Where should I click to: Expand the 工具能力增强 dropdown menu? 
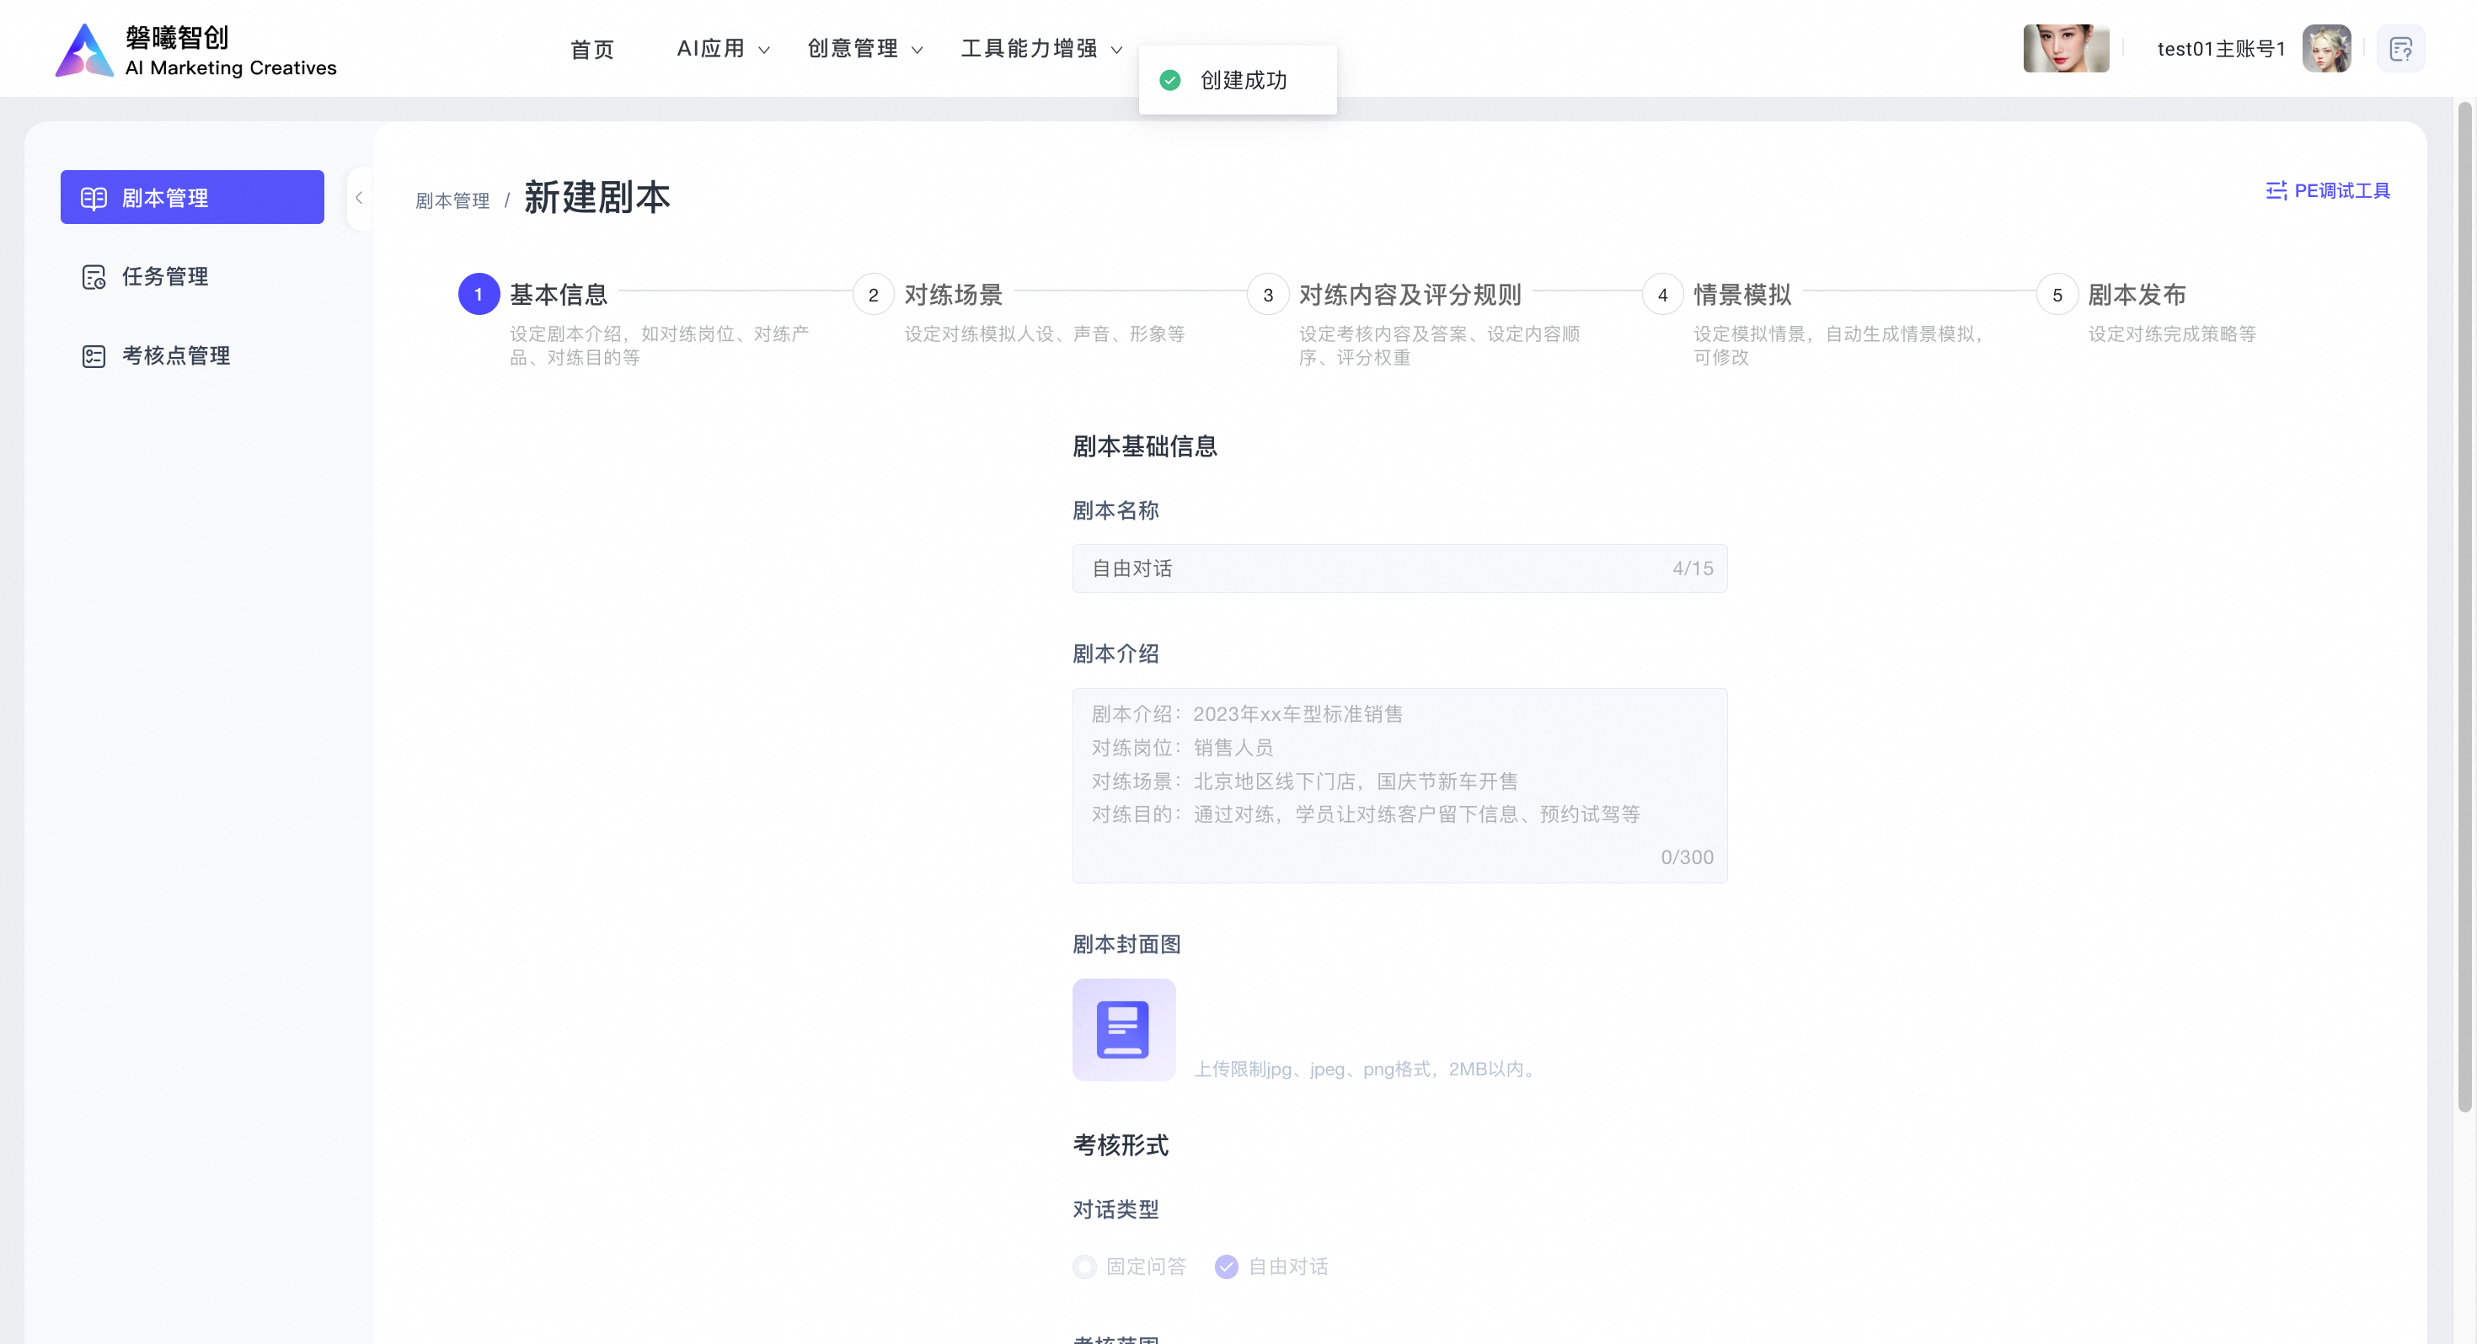1041,49
